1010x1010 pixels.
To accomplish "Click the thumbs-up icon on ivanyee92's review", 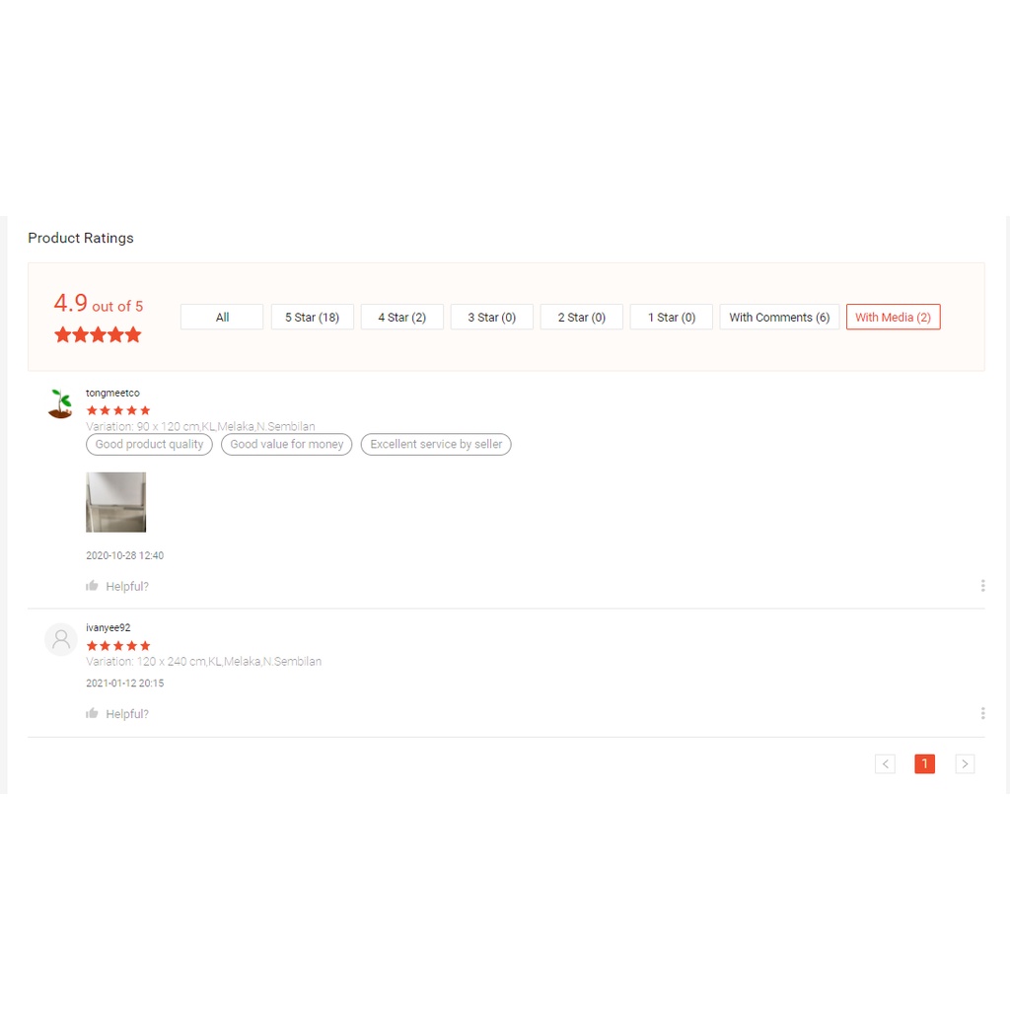I will [92, 713].
